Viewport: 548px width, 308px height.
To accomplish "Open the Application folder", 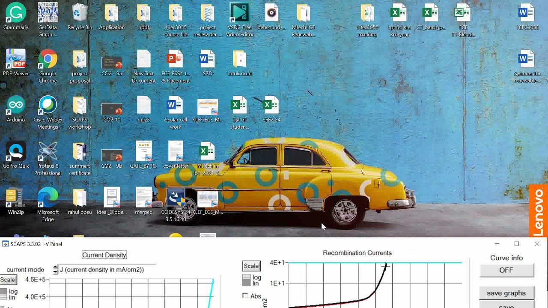I will 112,17.
